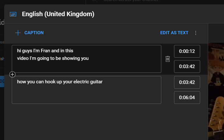Delete the first caption with trash icon
This screenshot has height=140, width=224.
pyautogui.click(x=168, y=59)
